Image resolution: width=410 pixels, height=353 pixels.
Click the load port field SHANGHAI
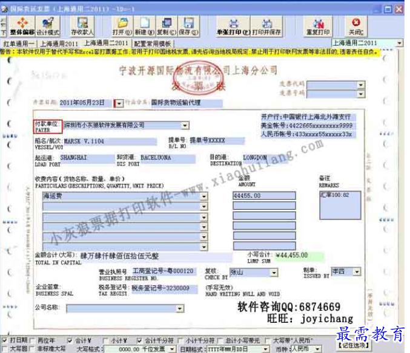coord(87,158)
